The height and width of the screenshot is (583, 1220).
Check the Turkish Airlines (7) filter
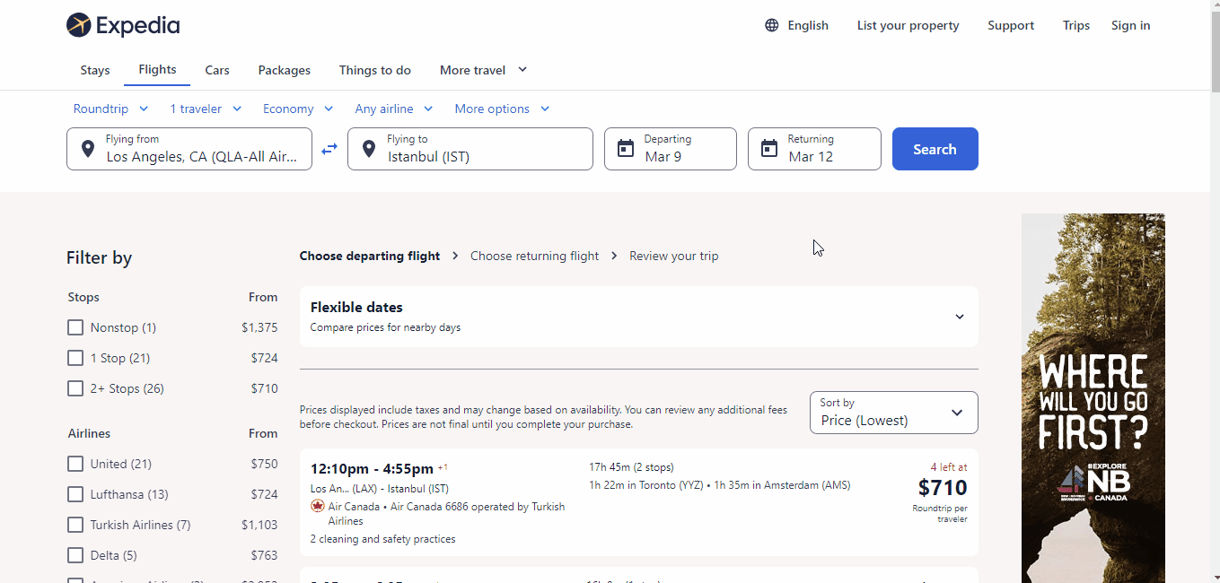[75, 525]
